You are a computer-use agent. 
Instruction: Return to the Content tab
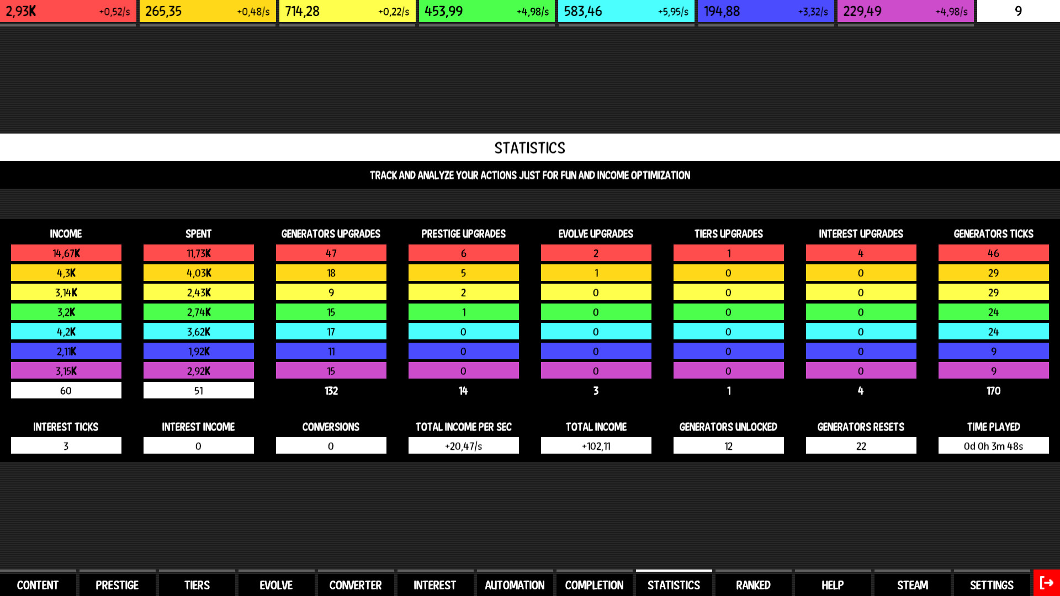click(38, 585)
